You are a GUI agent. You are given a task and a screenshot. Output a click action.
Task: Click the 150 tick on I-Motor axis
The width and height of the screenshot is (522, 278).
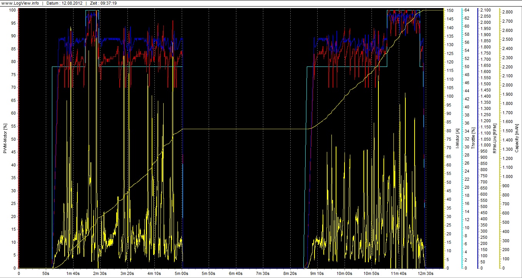point(449,10)
